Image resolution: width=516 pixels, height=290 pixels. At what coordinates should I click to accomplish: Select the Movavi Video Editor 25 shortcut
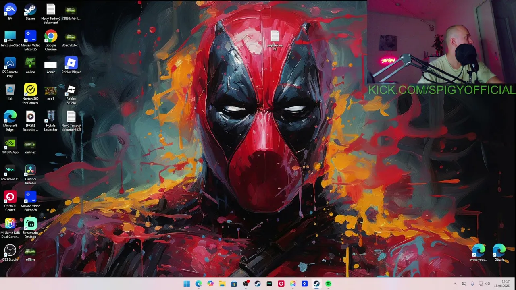point(30,41)
